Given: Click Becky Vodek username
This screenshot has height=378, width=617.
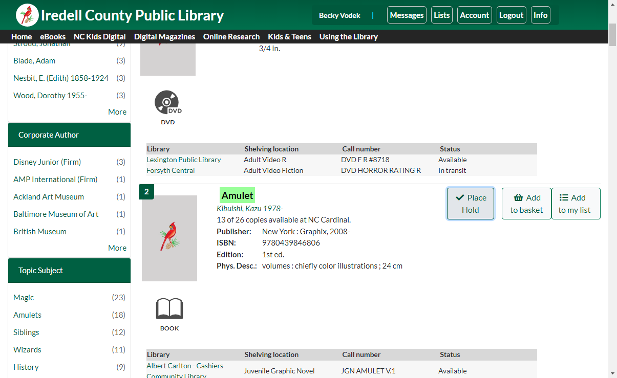Looking at the screenshot, I should coord(339,15).
